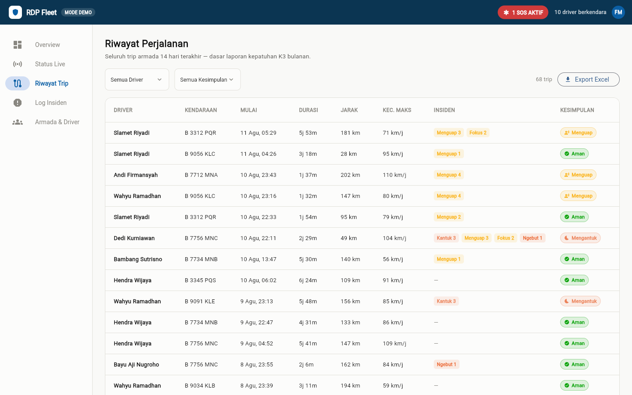This screenshot has width=632, height=395.
Task: Click the Armada & Driver group icon
Action: click(x=18, y=122)
